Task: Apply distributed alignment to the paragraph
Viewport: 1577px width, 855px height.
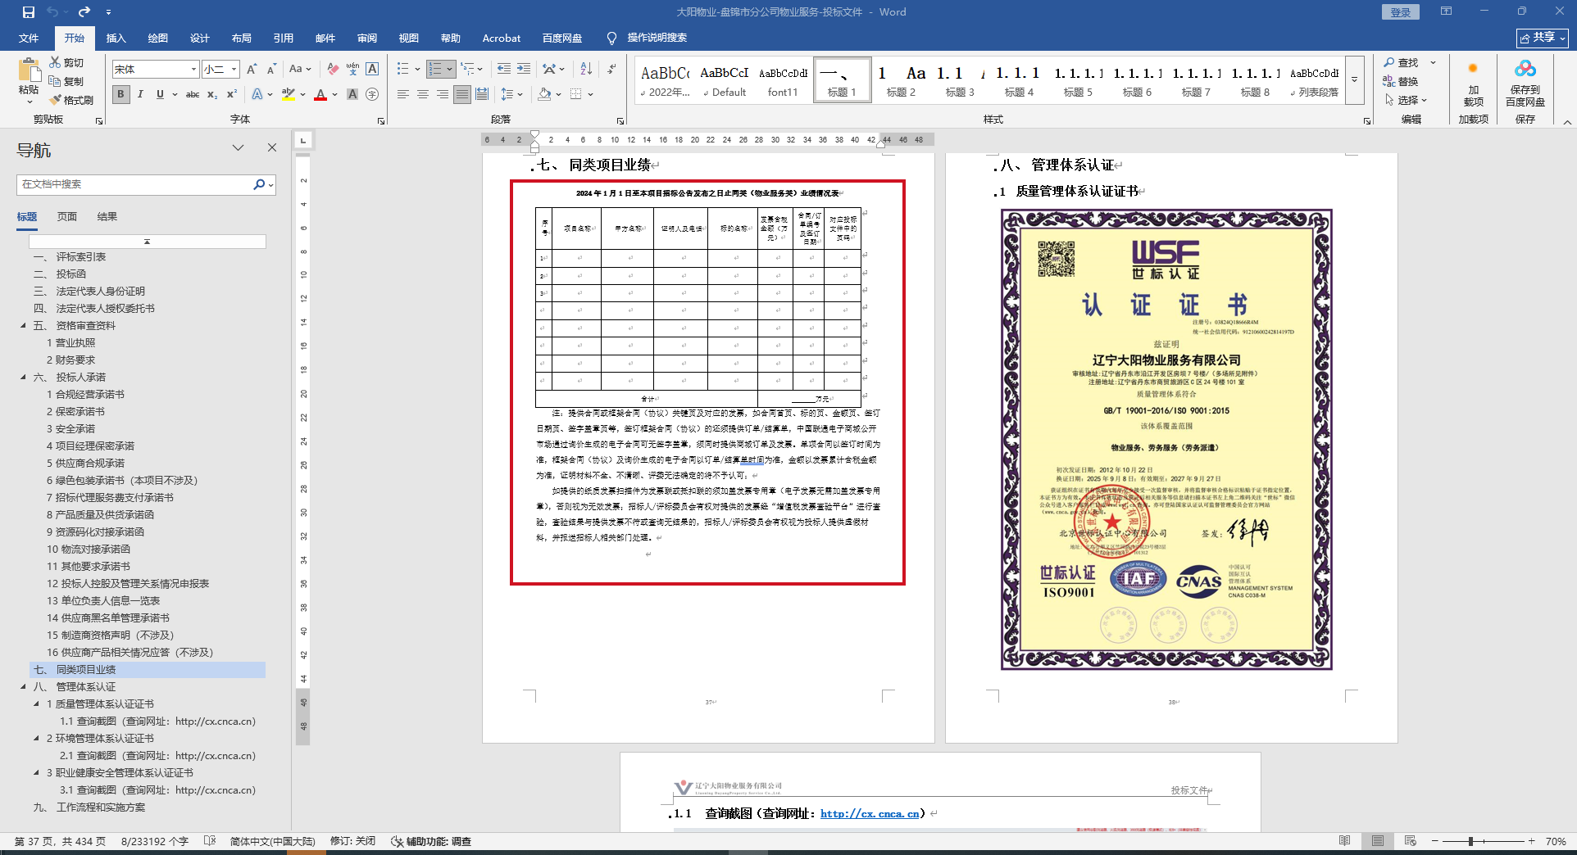Action: point(482,94)
